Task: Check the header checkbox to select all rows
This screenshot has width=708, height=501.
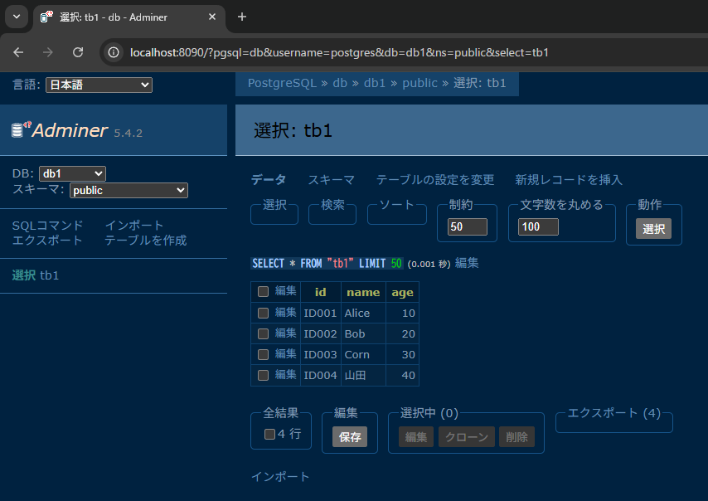Action: (x=261, y=291)
